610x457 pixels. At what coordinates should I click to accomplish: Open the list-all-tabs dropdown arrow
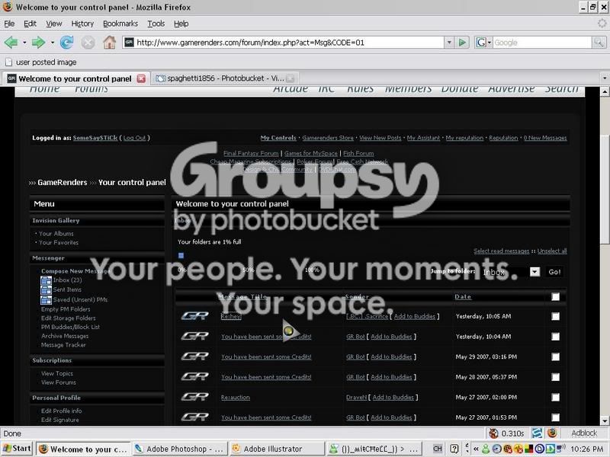tap(605, 78)
